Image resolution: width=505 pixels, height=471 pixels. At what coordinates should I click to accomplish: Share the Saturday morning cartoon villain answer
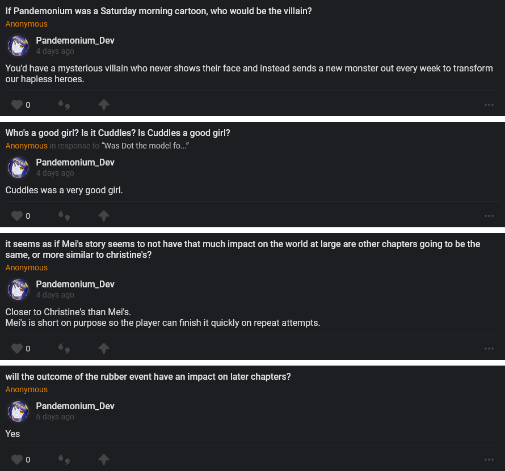pos(103,105)
